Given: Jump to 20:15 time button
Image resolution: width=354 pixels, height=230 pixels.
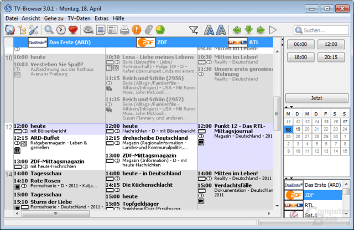Looking at the screenshot, I should click(331, 57).
